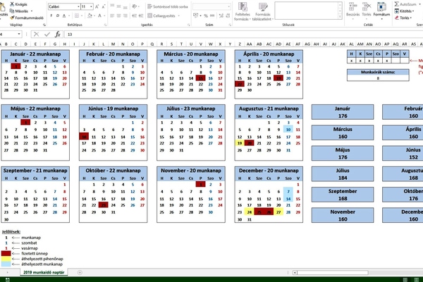Viewport: 423px width, 282px height.
Task: Select the yellow August 19 cell
Action: [240, 143]
